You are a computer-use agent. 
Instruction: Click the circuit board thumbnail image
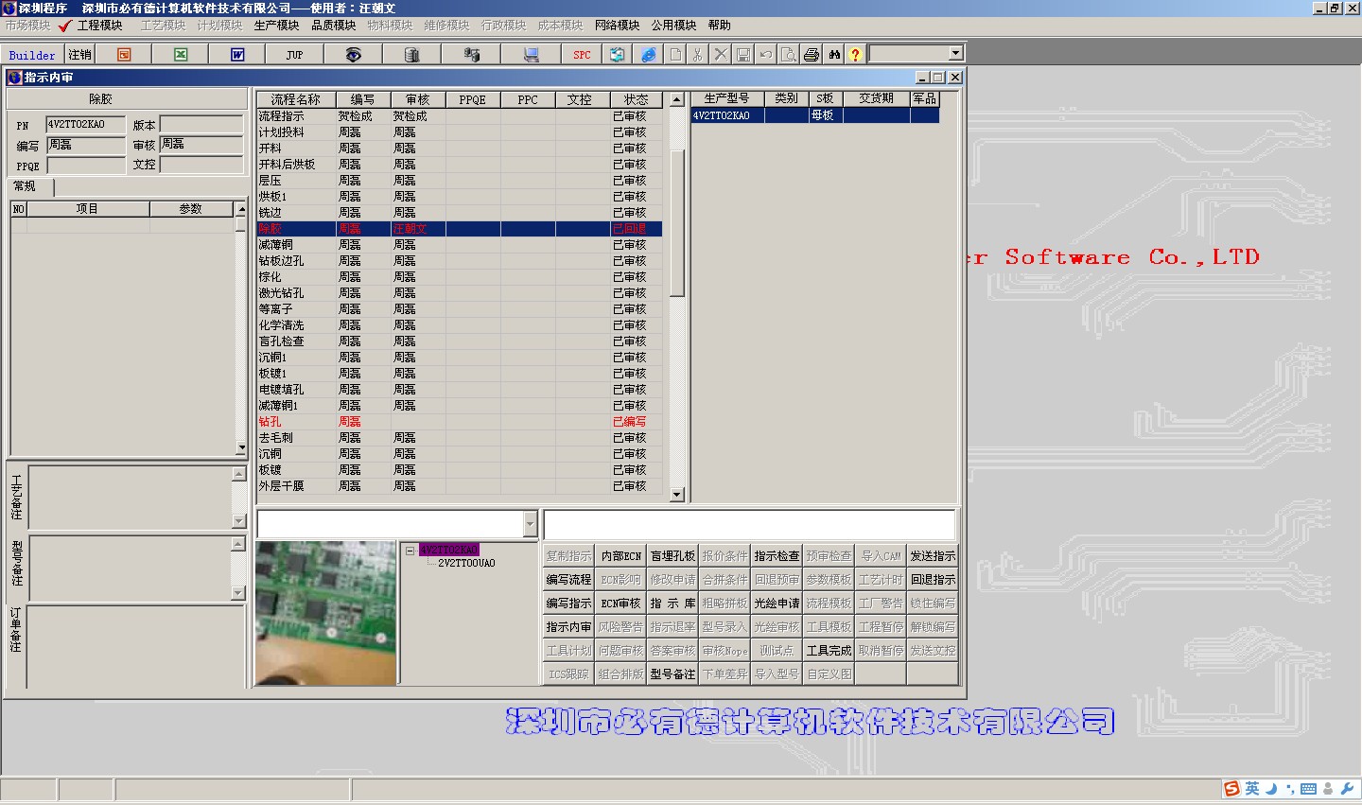(x=326, y=612)
